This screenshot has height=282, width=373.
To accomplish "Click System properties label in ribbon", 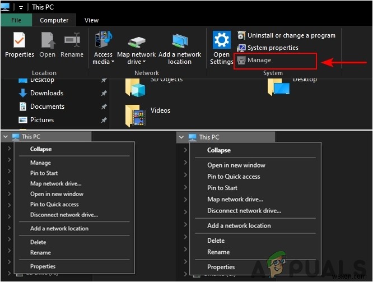I will (x=273, y=48).
